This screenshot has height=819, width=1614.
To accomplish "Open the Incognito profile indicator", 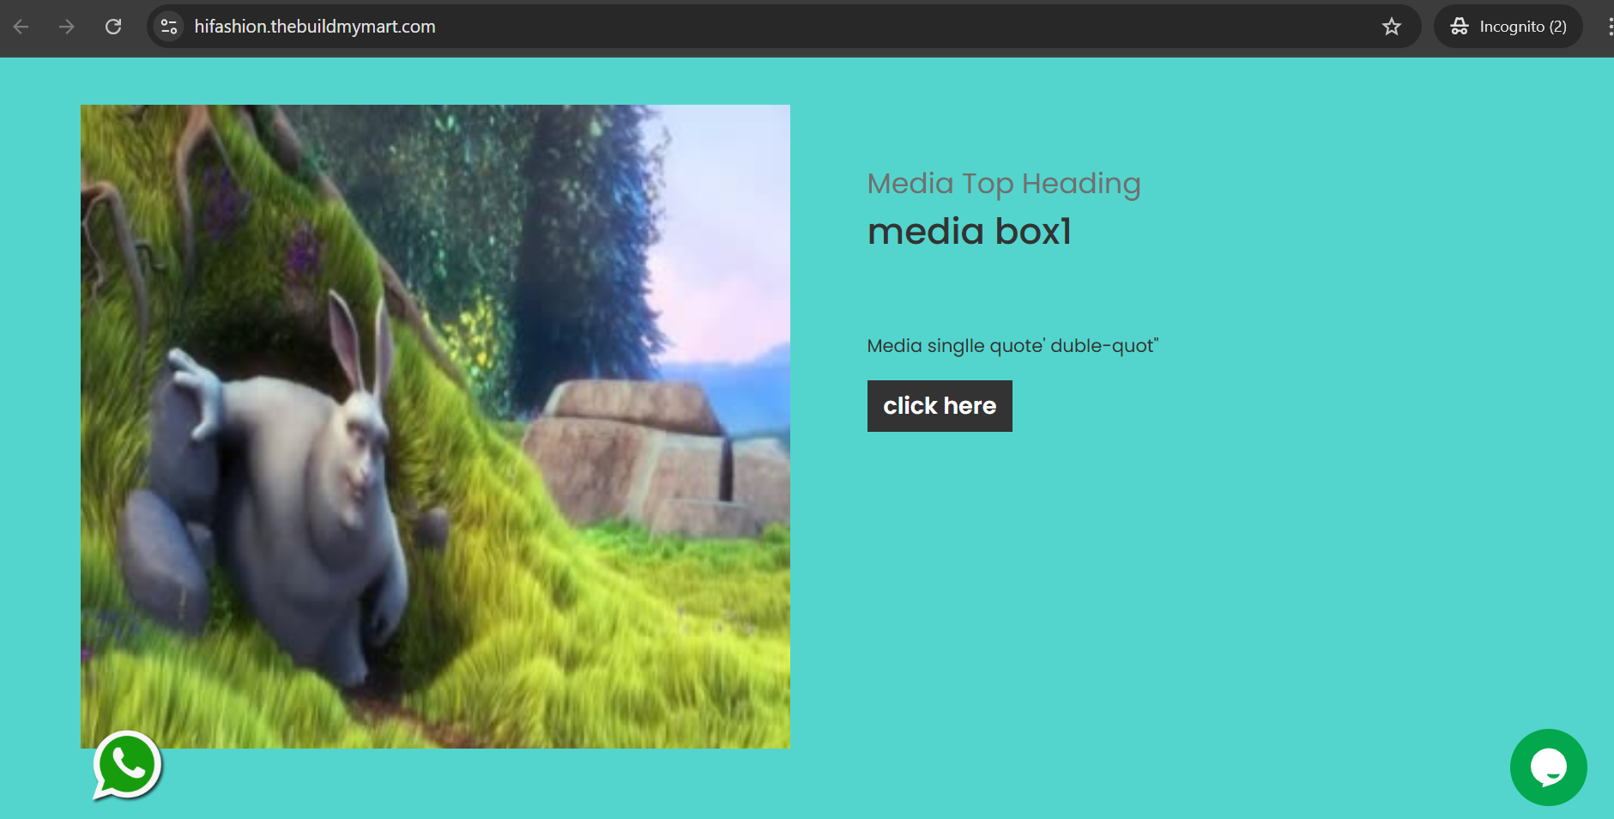I will (1508, 27).
